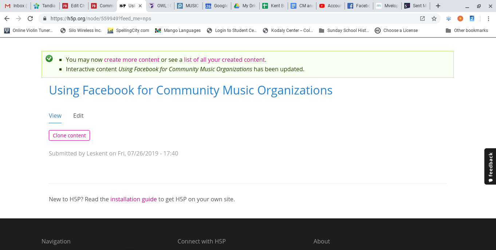Switch to the Google Calendar tab
Viewport: 496px width, 250px height.
click(x=217, y=6)
